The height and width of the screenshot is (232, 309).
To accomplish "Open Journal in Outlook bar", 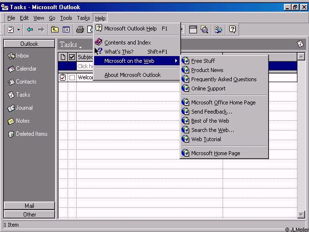I will [x=20, y=108].
